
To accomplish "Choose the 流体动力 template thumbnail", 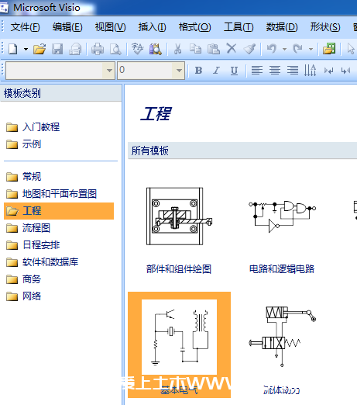I will point(282,336).
